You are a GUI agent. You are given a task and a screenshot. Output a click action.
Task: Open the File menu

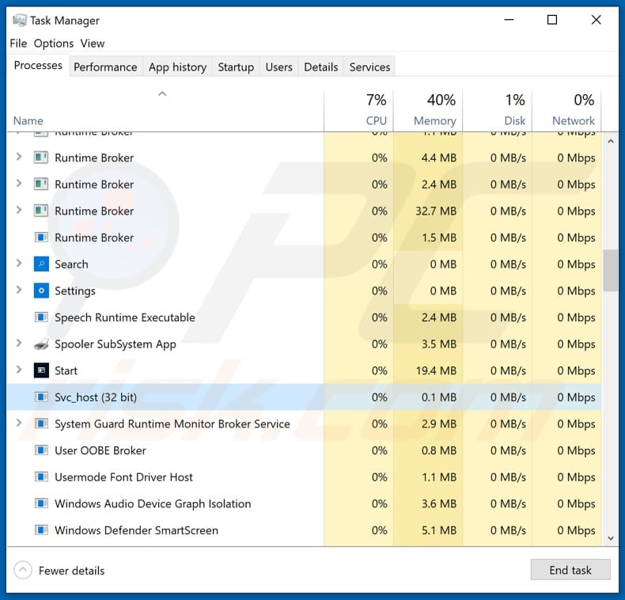point(18,43)
